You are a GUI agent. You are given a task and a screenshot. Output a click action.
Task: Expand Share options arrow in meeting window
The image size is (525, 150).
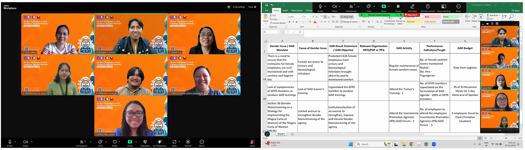point(136,142)
